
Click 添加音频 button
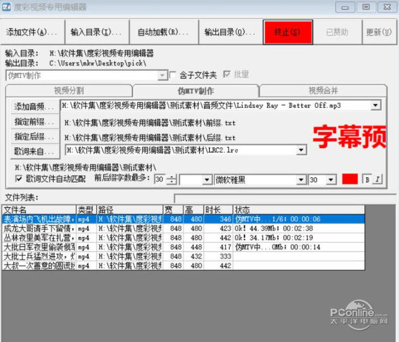(x=34, y=106)
